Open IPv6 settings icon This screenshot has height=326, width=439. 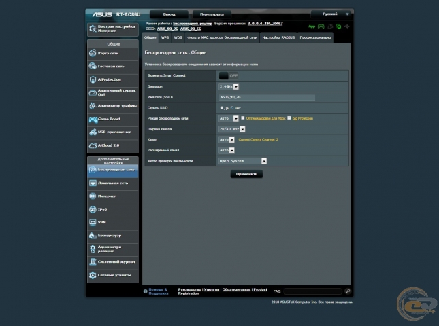[x=93, y=209]
